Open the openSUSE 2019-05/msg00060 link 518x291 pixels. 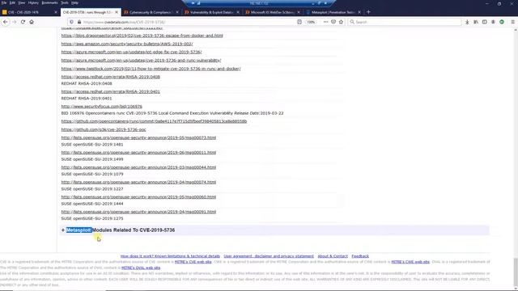pyautogui.click(x=138, y=197)
